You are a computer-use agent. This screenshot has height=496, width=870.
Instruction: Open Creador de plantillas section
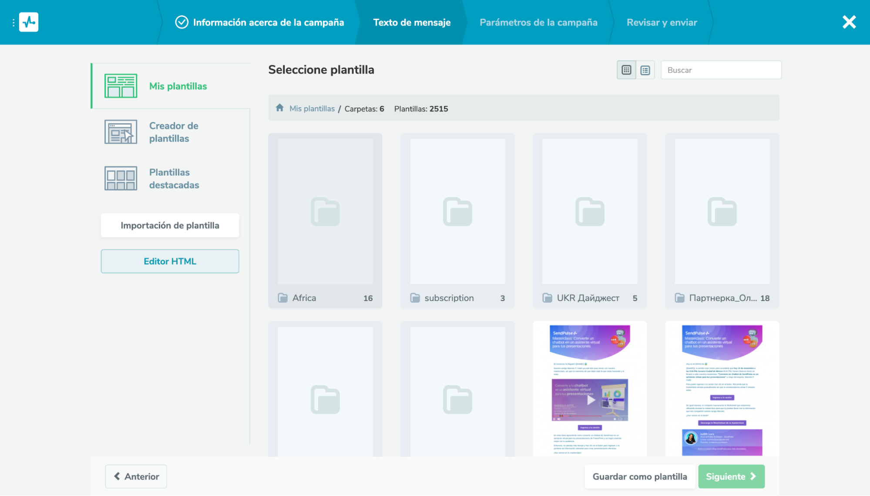click(173, 132)
